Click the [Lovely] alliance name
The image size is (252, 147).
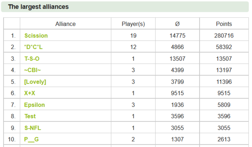point(35,82)
